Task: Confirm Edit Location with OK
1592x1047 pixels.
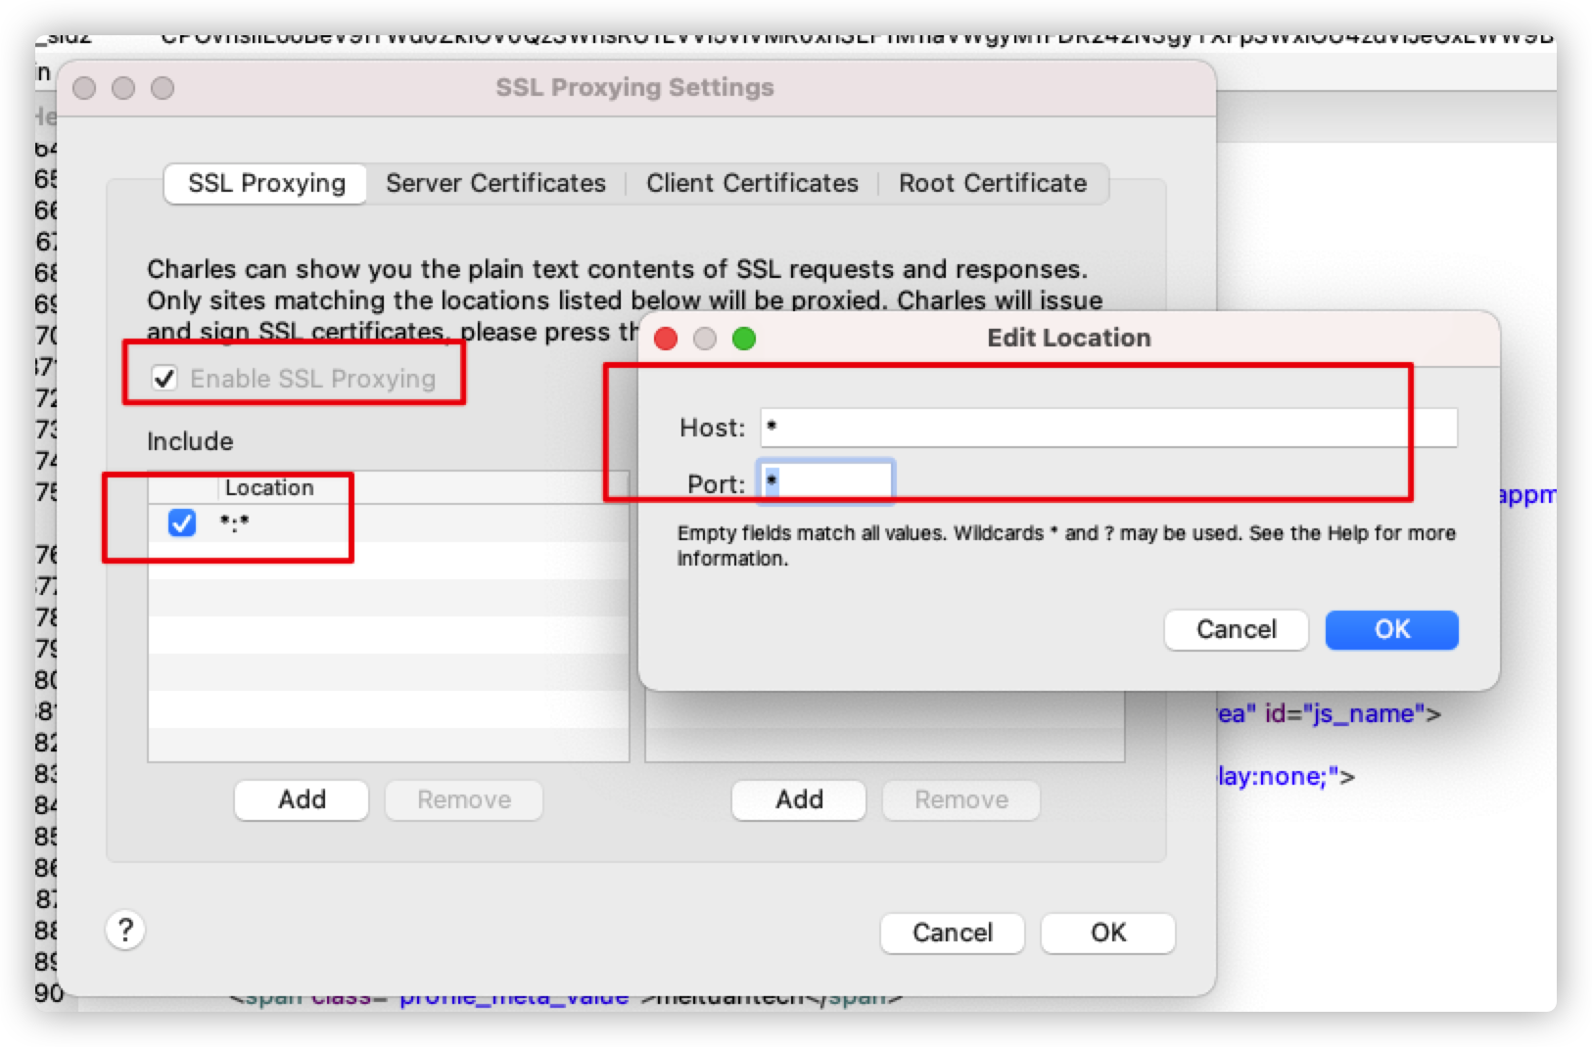Action: (x=1391, y=629)
